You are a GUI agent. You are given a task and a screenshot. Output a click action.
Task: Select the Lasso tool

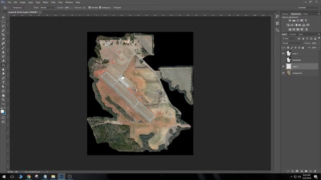(3, 26)
